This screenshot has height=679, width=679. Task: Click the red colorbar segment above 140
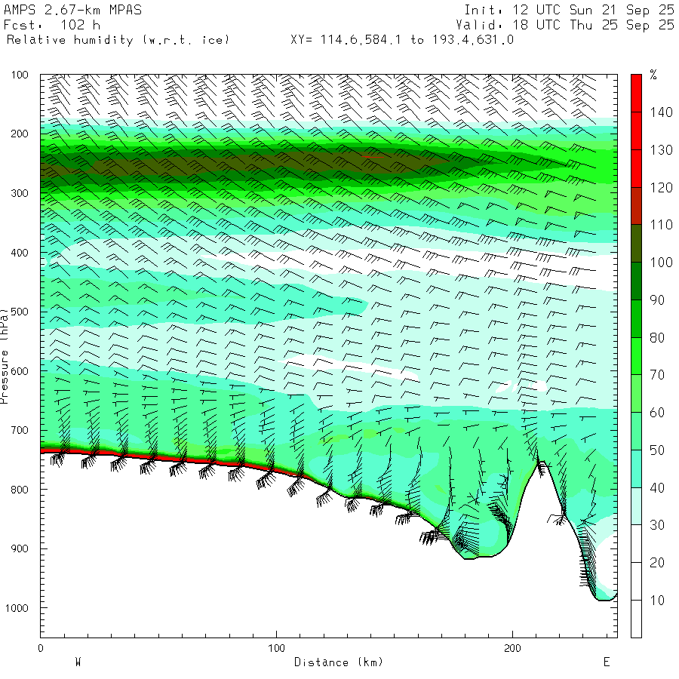(x=636, y=93)
